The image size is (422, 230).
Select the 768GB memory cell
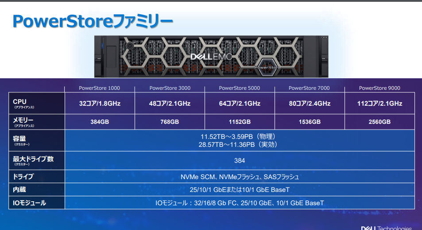click(170, 122)
